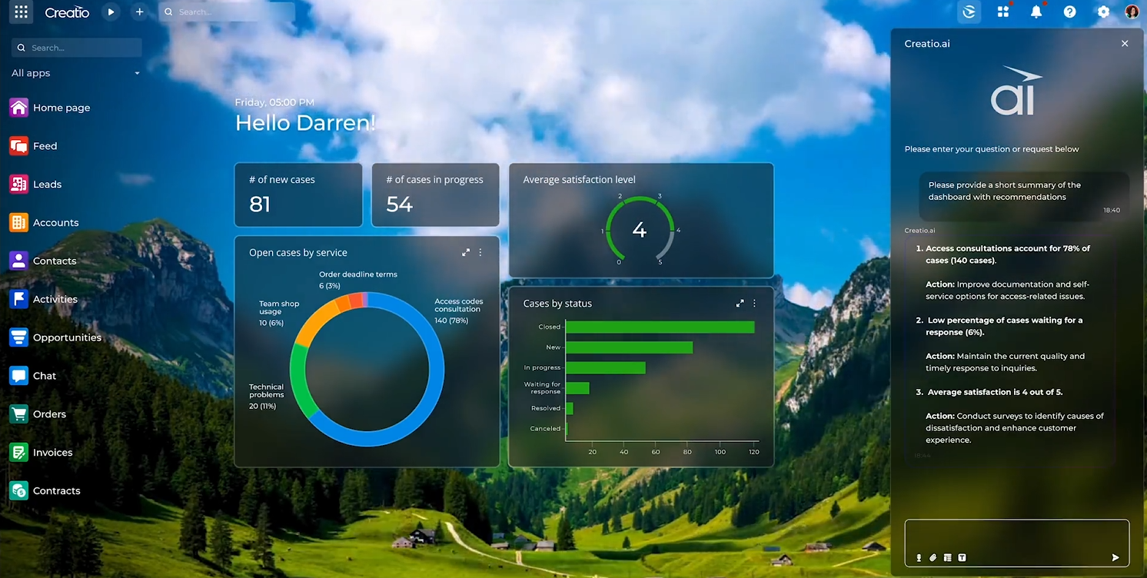Open system settings gear icon
Screen dimensions: 1147x578
(x=1103, y=12)
